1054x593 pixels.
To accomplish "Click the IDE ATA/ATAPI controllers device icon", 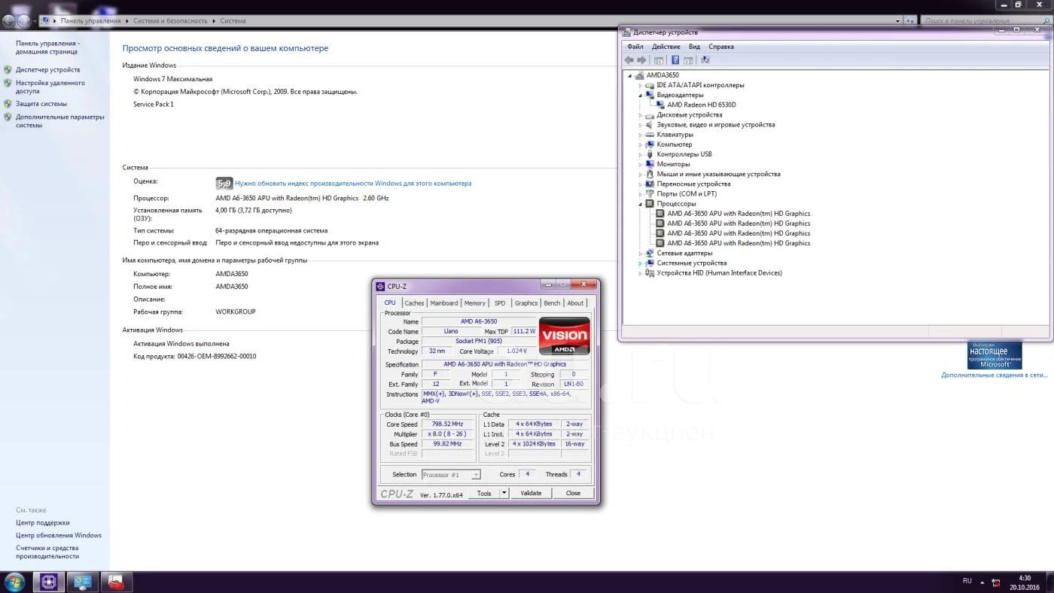I will 650,85.
